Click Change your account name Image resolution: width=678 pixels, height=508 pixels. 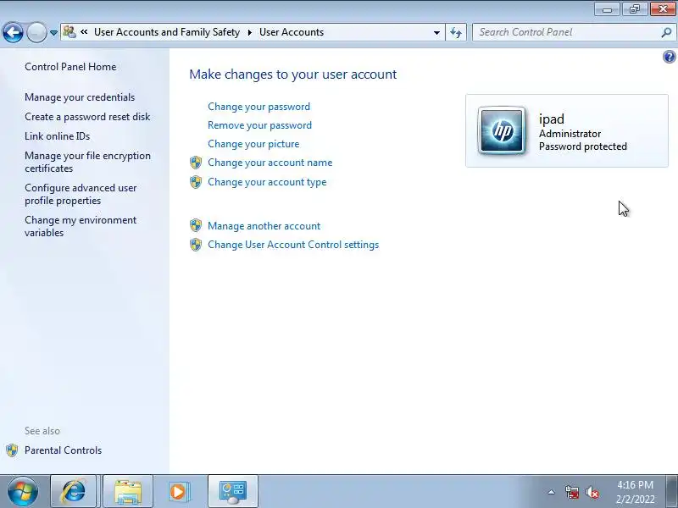click(x=270, y=163)
